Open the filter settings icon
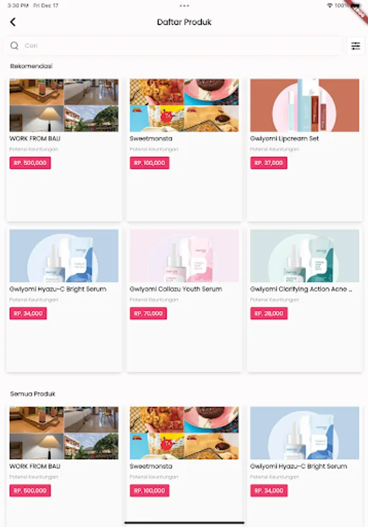This screenshot has height=527, width=368. [x=356, y=46]
